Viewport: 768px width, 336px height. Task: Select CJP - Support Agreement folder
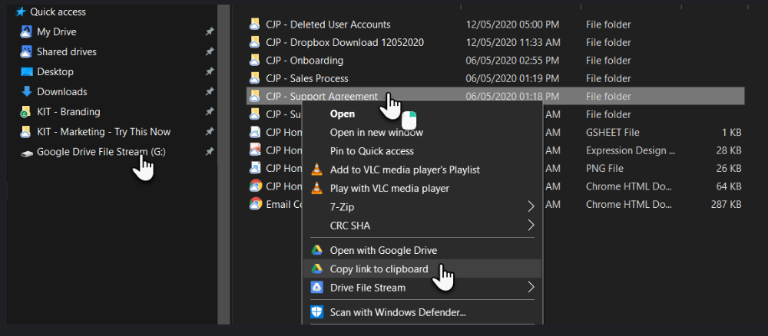(x=322, y=97)
